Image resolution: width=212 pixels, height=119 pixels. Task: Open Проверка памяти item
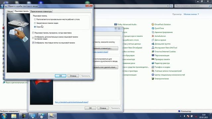[x=161, y=59]
